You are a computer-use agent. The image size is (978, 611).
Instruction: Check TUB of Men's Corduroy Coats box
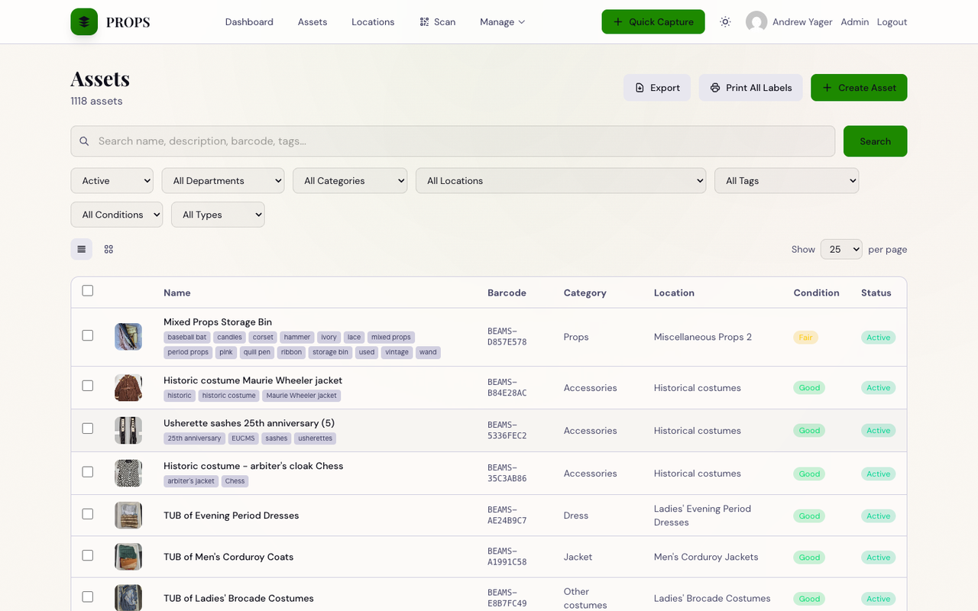(88, 555)
